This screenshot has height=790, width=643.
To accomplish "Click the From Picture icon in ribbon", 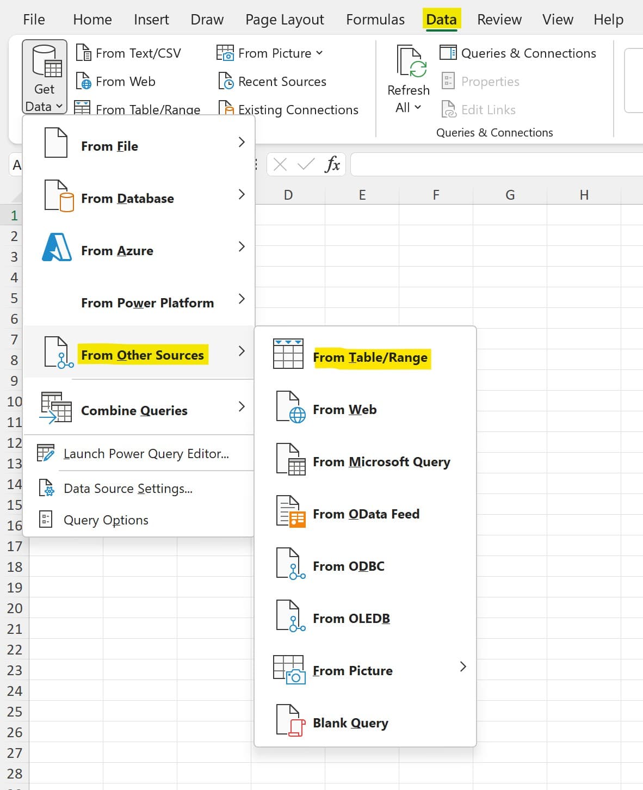I will click(225, 53).
